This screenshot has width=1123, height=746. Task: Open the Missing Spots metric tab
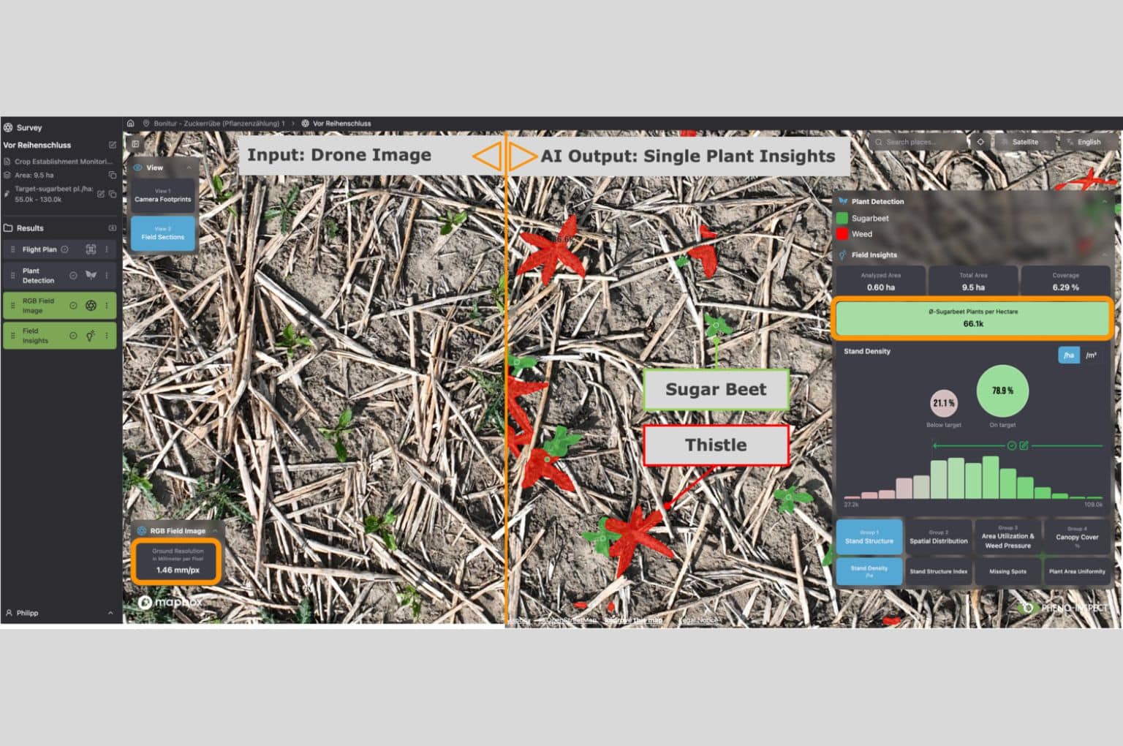(x=1007, y=572)
